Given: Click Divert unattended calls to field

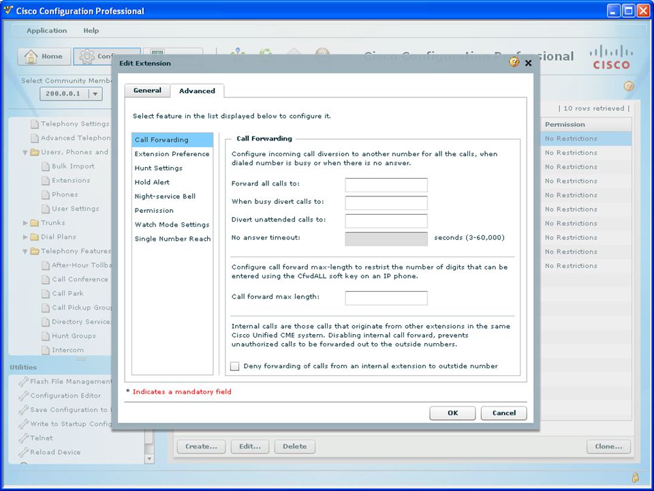Looking at the screenshot, I should [x=386, y=220].
